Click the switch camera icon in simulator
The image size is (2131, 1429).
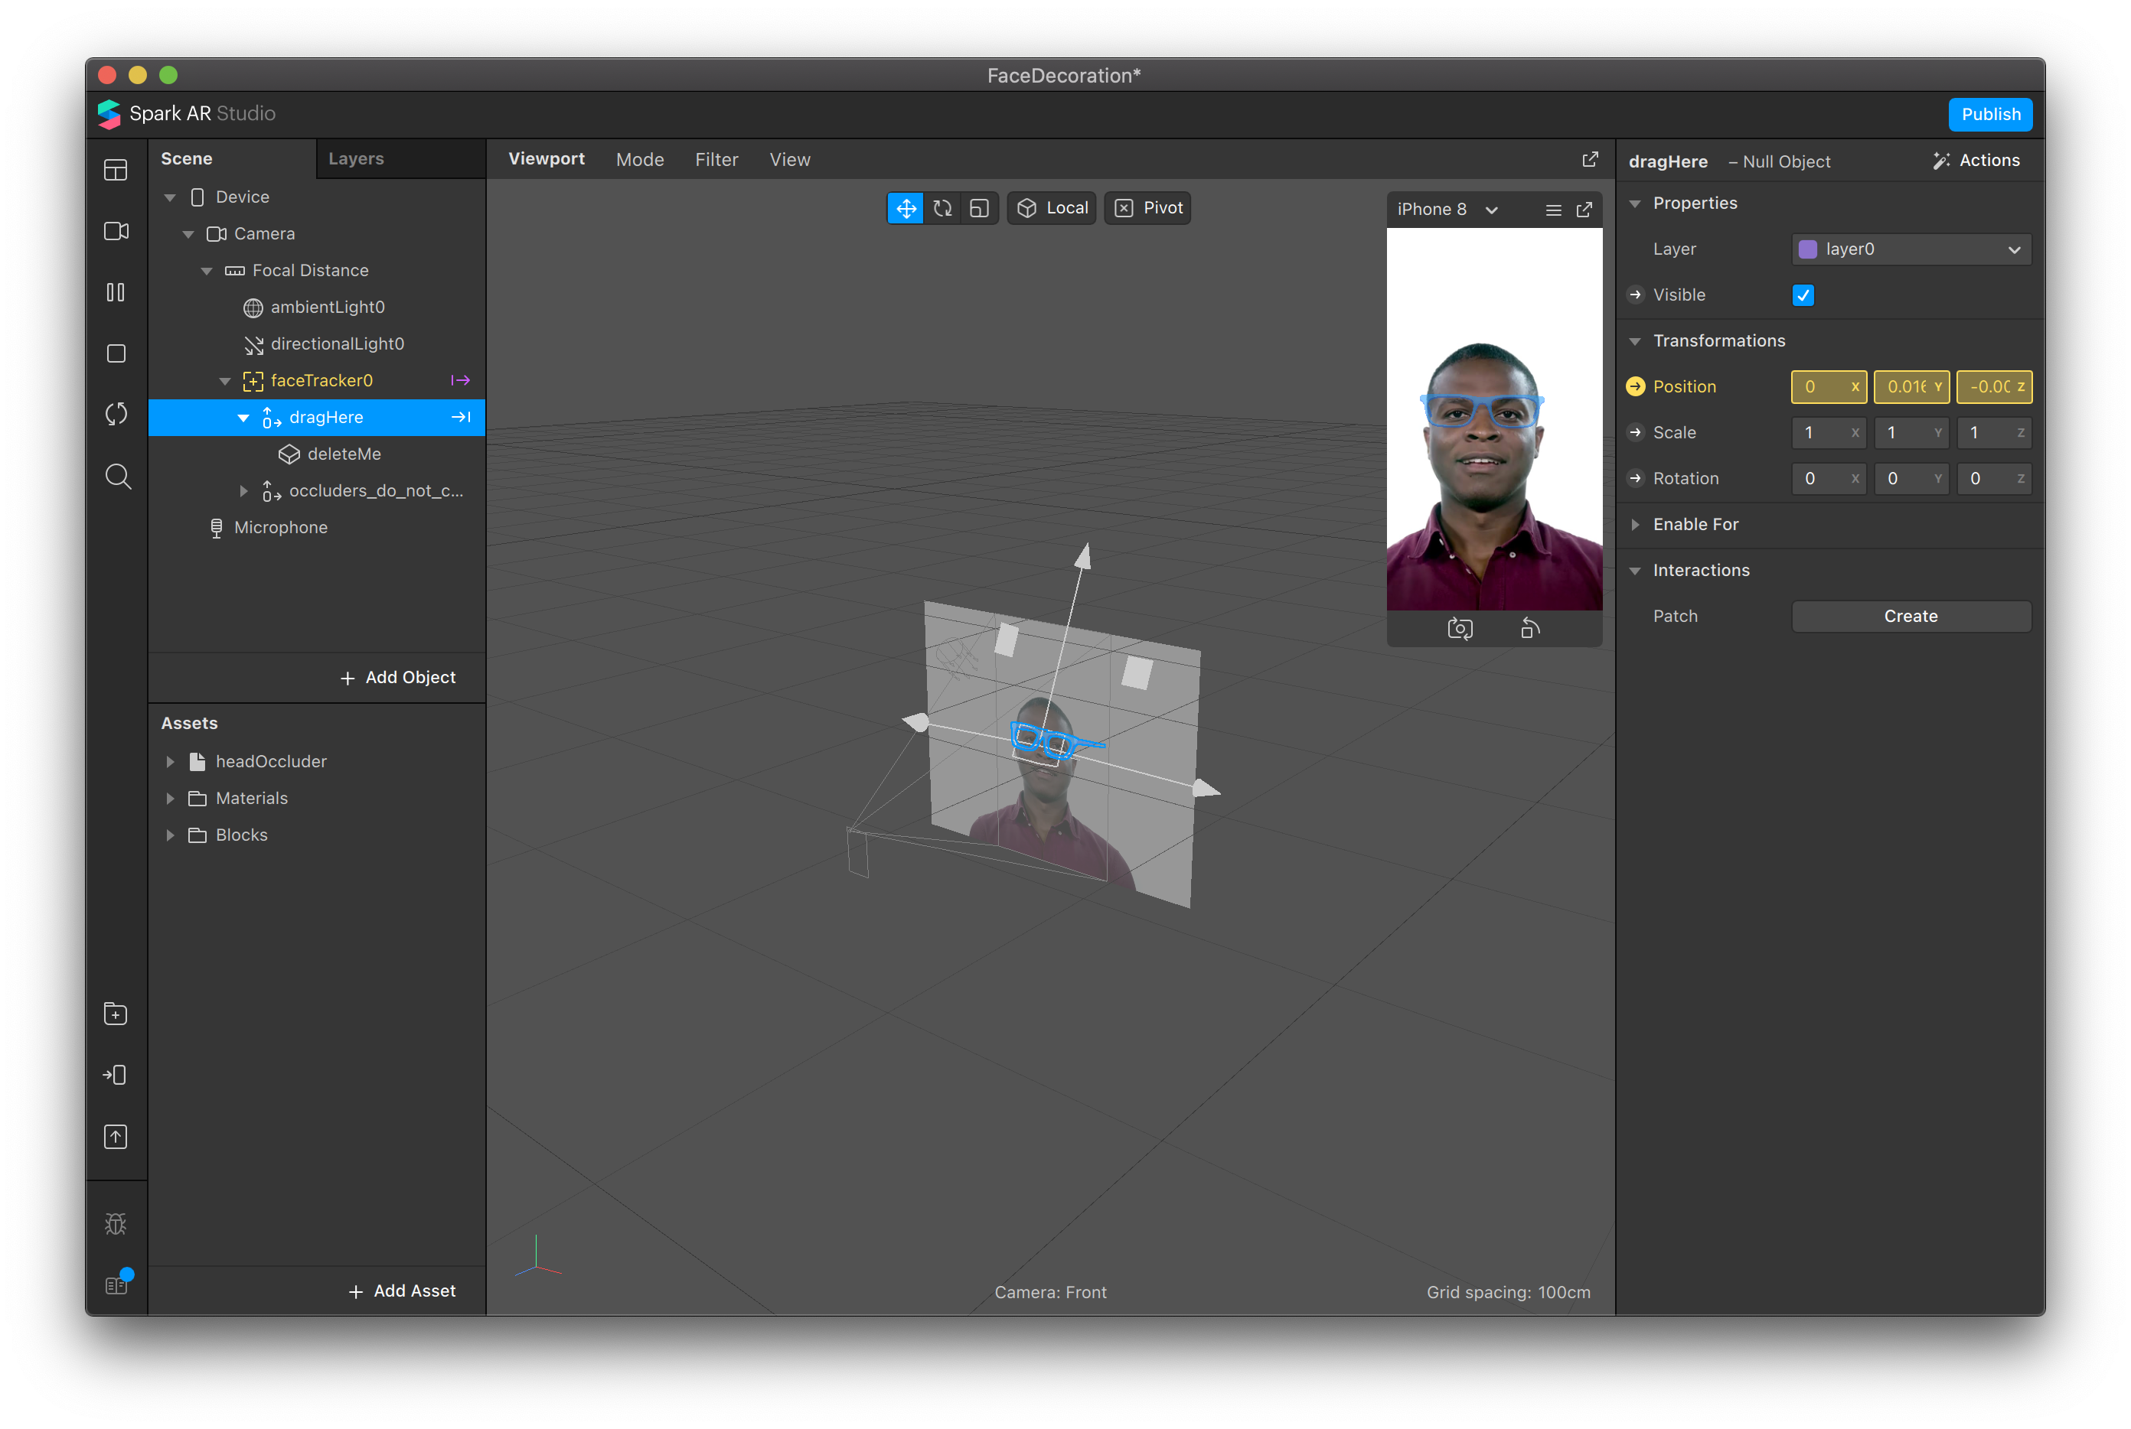point(1459,629)
